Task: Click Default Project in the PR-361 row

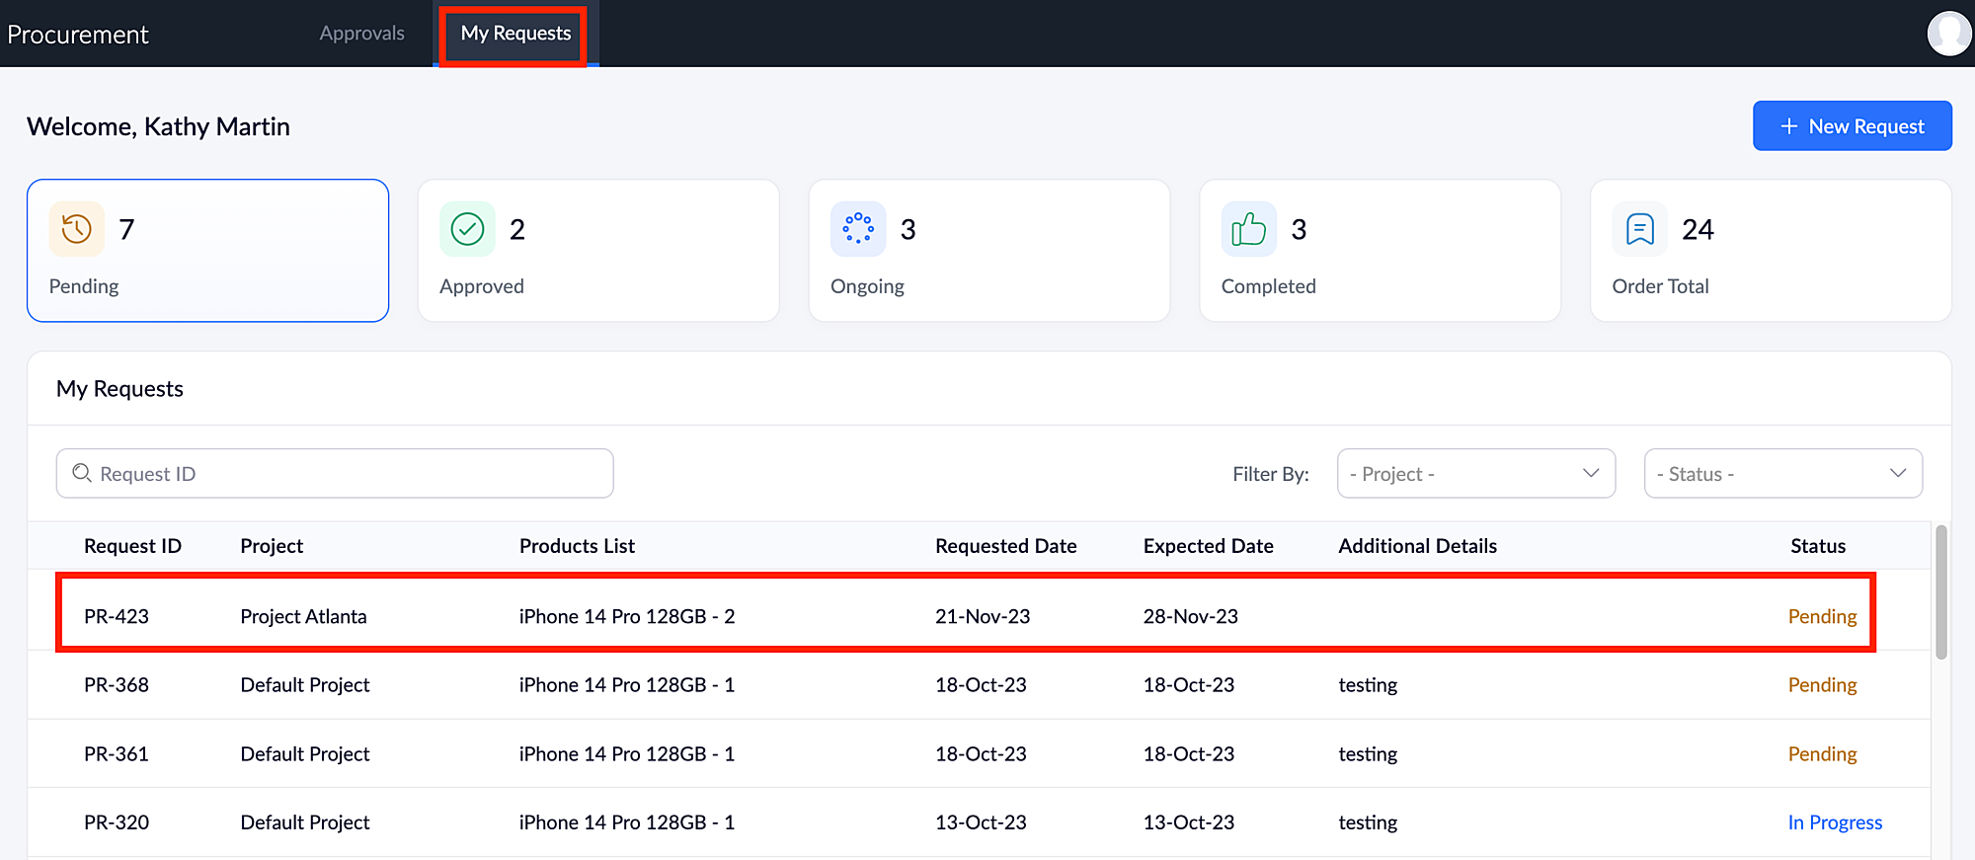Action: point(305,753)
